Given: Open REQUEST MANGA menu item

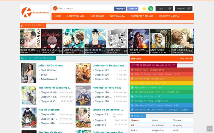Looking at the screenshot, I should click(169, 16).
